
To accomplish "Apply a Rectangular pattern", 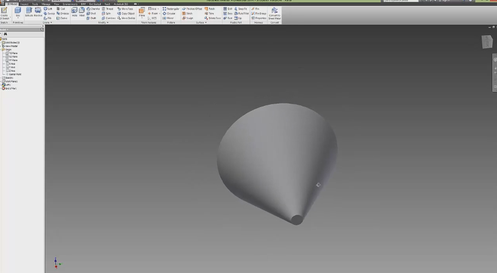I will 171,9.
